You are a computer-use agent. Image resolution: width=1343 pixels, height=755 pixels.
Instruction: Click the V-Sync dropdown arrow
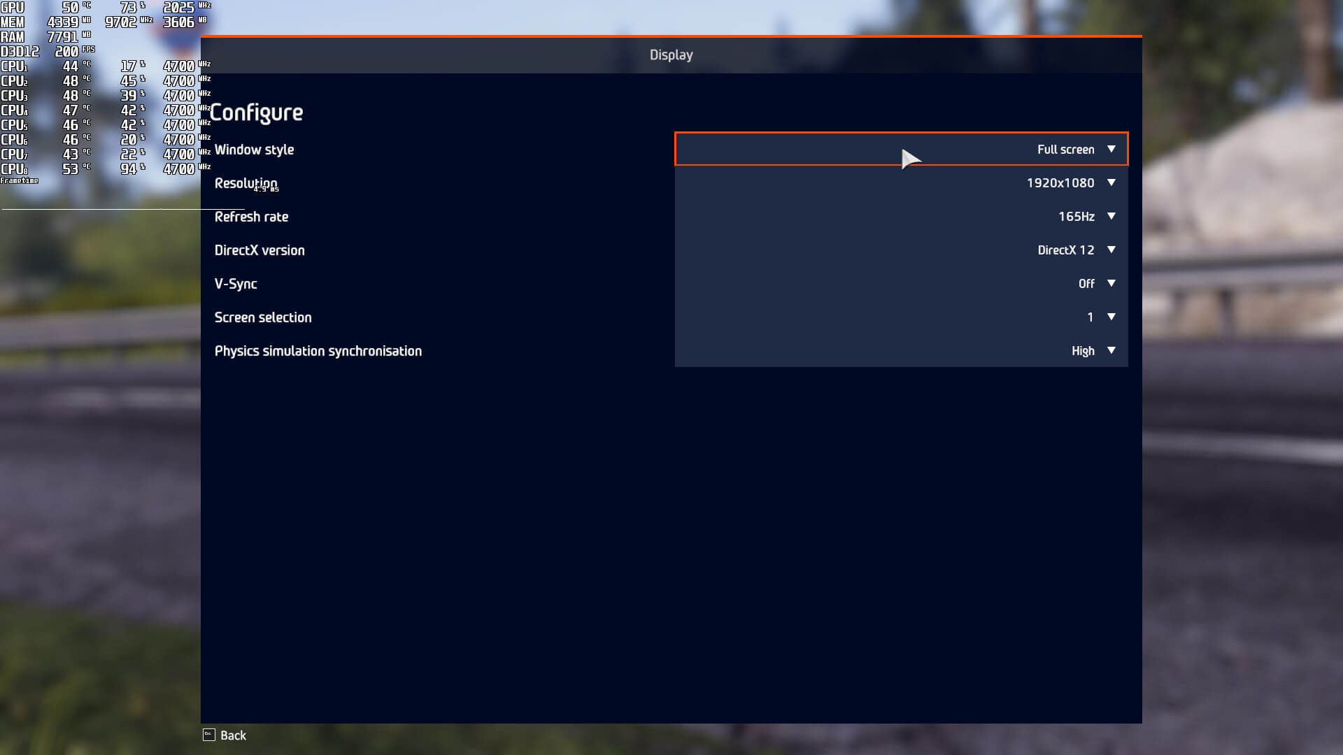[x=1111, y=283]
